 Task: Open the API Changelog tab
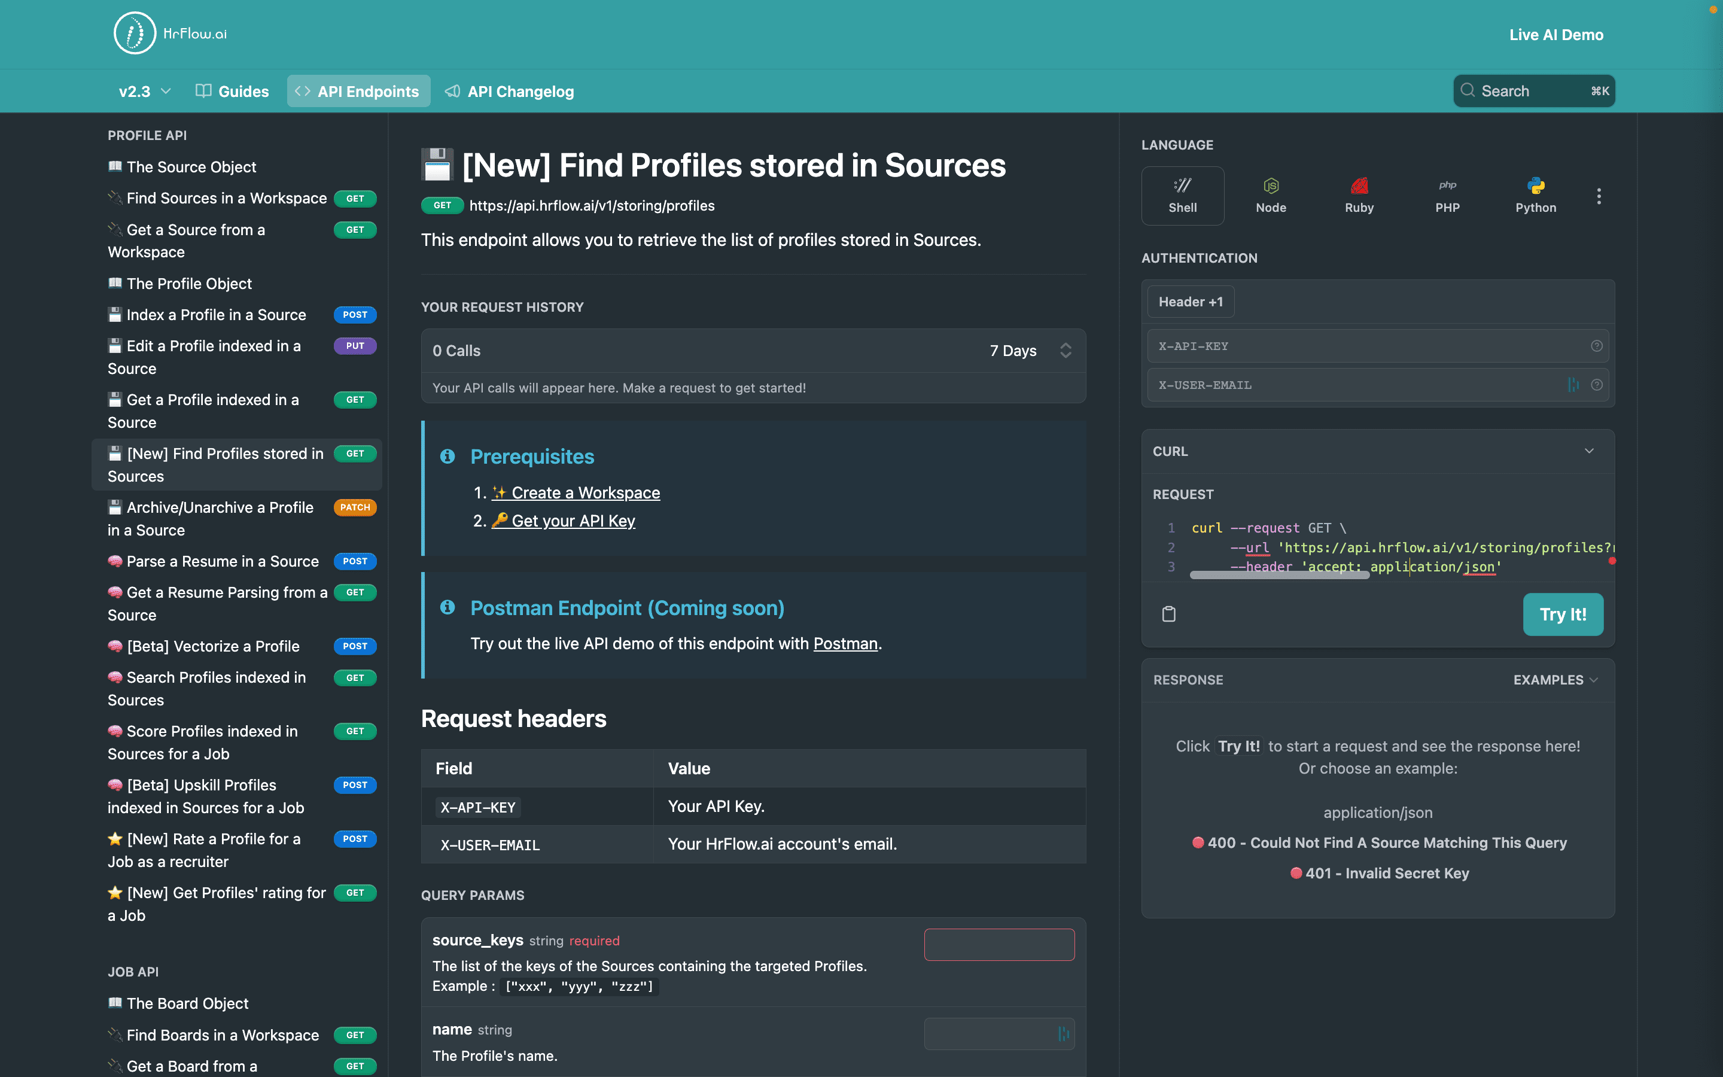pyautogui.click(x=509, y=91)
